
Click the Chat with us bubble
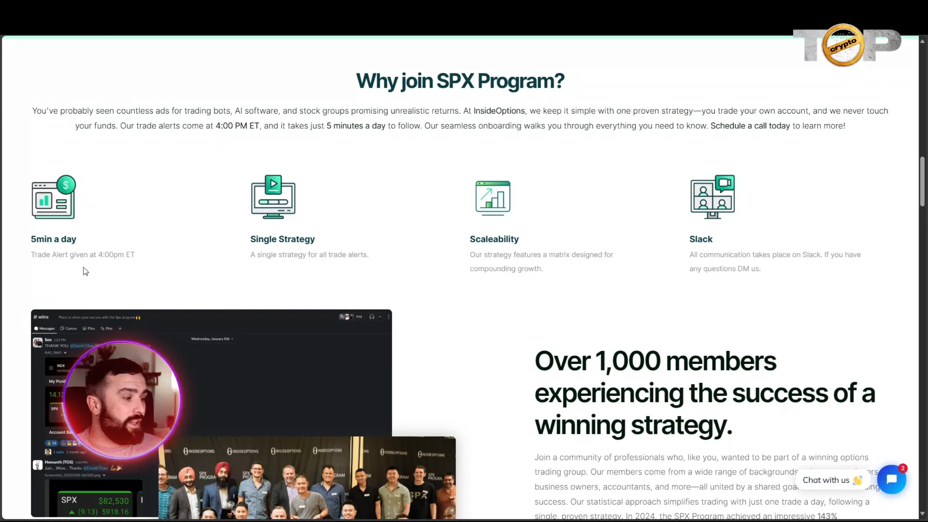832,480
